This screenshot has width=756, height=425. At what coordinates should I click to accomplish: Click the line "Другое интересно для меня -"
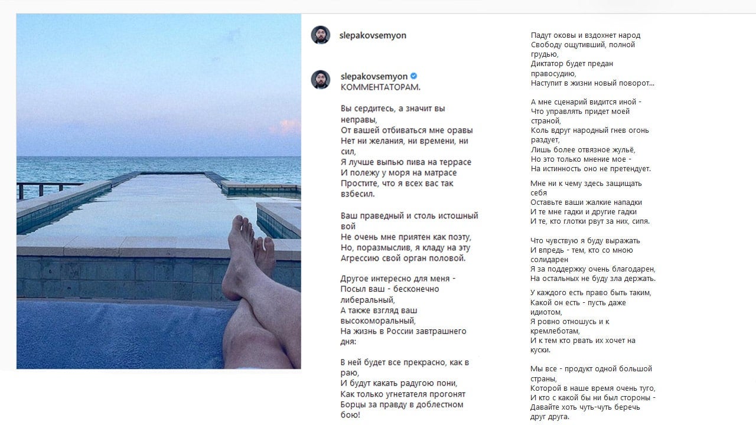pyautogui.click(x=398, y=279)
